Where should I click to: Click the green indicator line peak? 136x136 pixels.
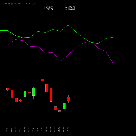click(68, 25)
